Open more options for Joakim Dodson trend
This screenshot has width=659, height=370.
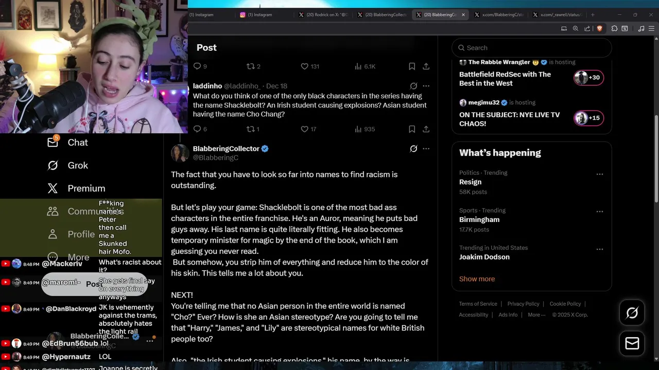click(x=599, y=249)
